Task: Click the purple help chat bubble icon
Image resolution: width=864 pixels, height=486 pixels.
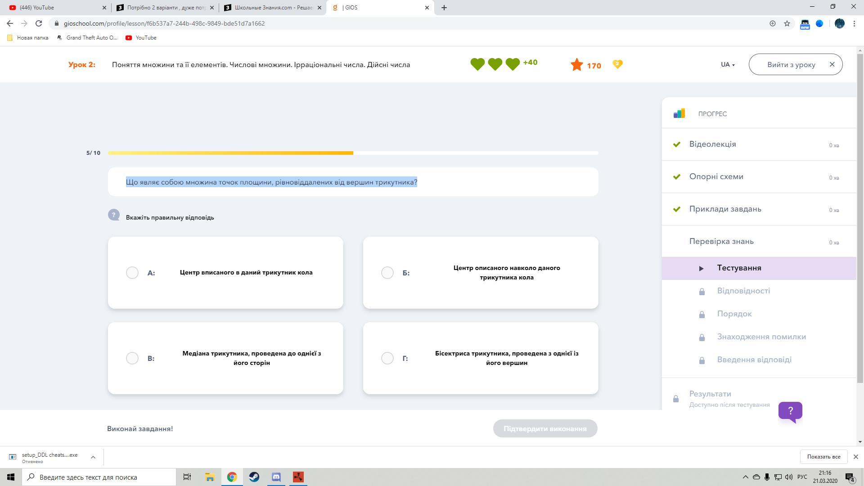Action: click(790, 411)
